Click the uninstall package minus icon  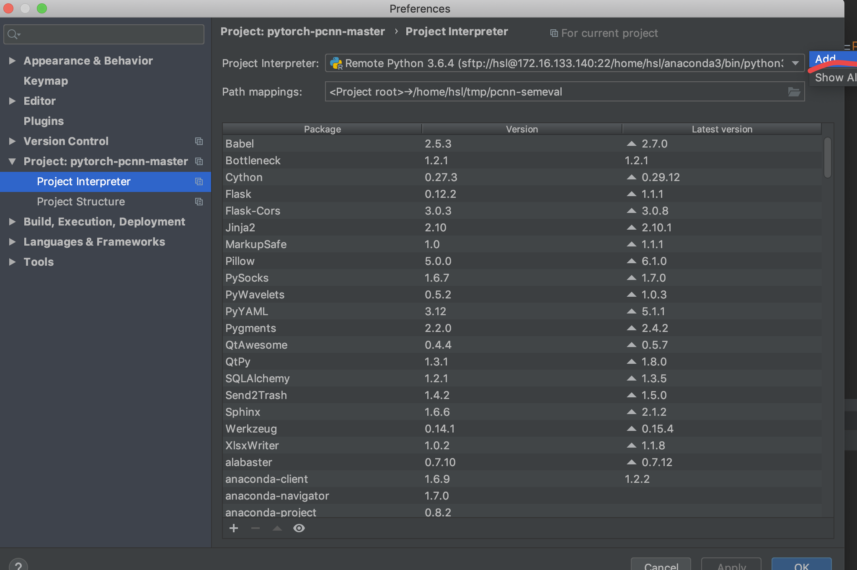pos(256,528)
